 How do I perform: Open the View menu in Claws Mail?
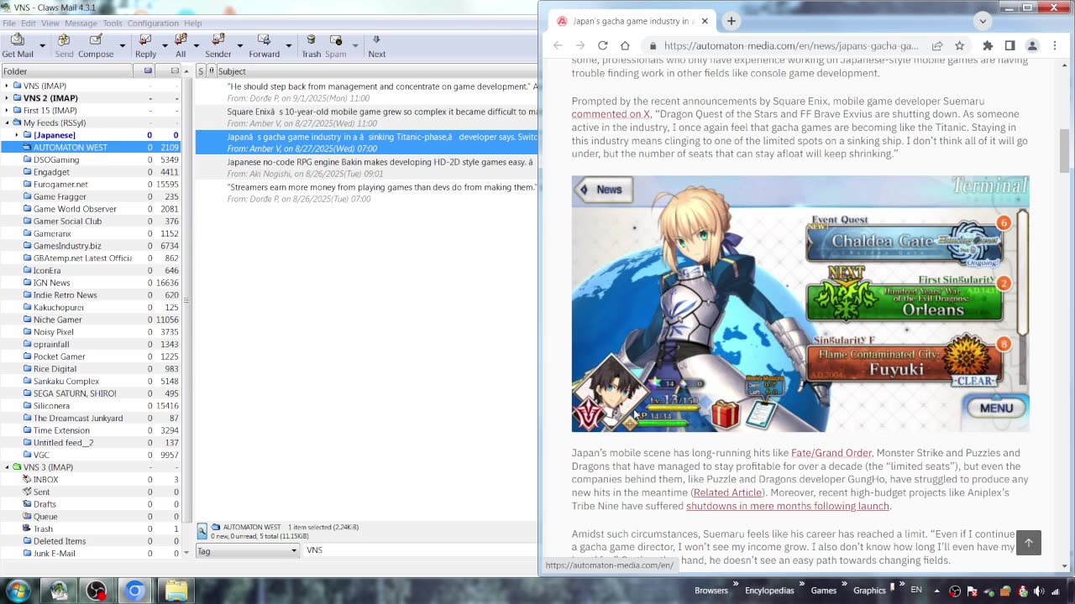point(50,23)
